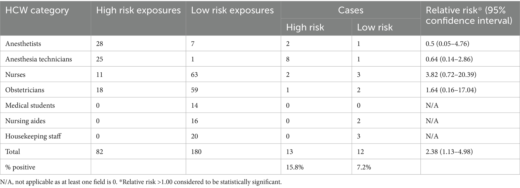Click the '% positive' row label

click(x=20, y=167)
